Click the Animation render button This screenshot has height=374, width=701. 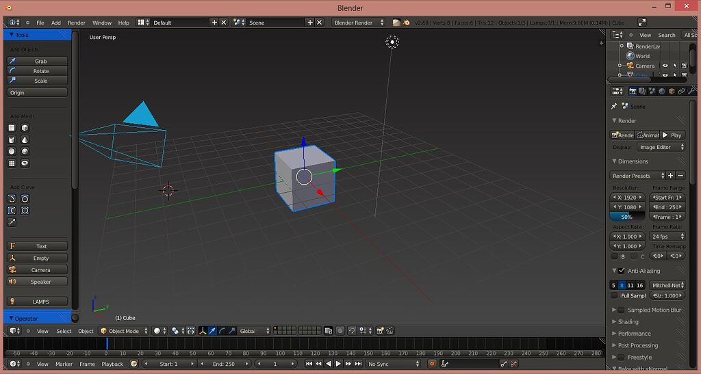tap(648, 135)
